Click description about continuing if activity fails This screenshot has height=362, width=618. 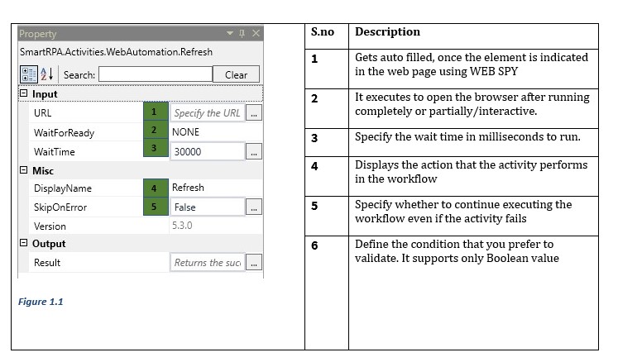pos(463,212)
